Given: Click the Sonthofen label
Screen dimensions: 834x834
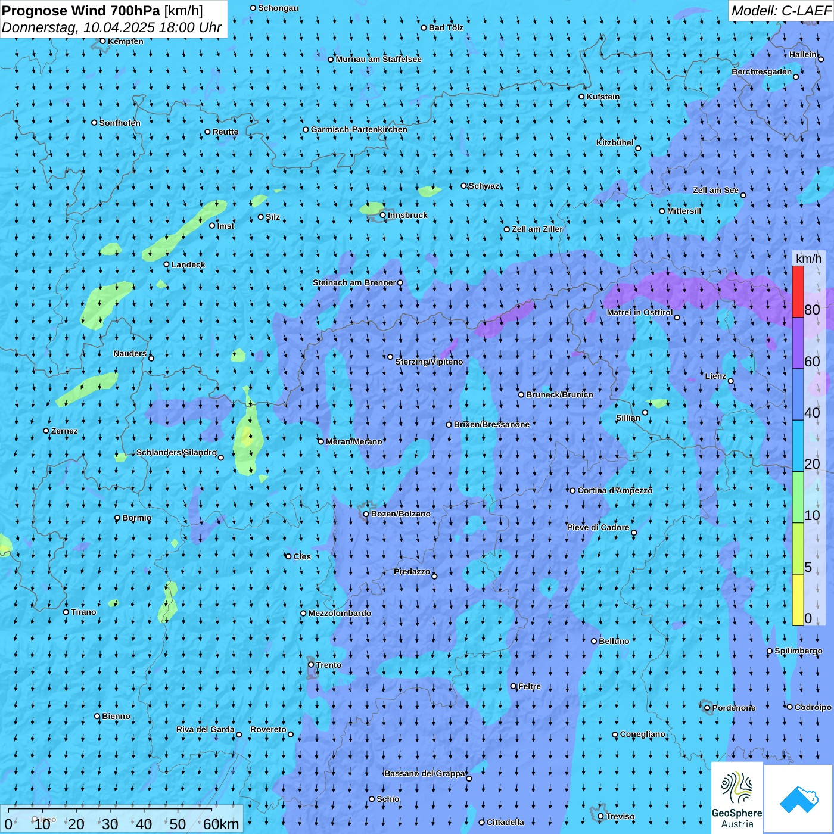Looking at the screenshot, I should click(120, 123).
